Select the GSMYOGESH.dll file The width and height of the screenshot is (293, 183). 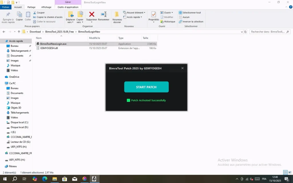pyautogui.click(x=49, y=48)
